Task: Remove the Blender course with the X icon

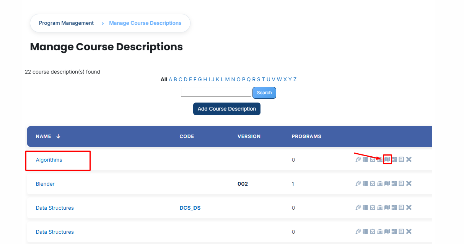Action: pos(409,183)
